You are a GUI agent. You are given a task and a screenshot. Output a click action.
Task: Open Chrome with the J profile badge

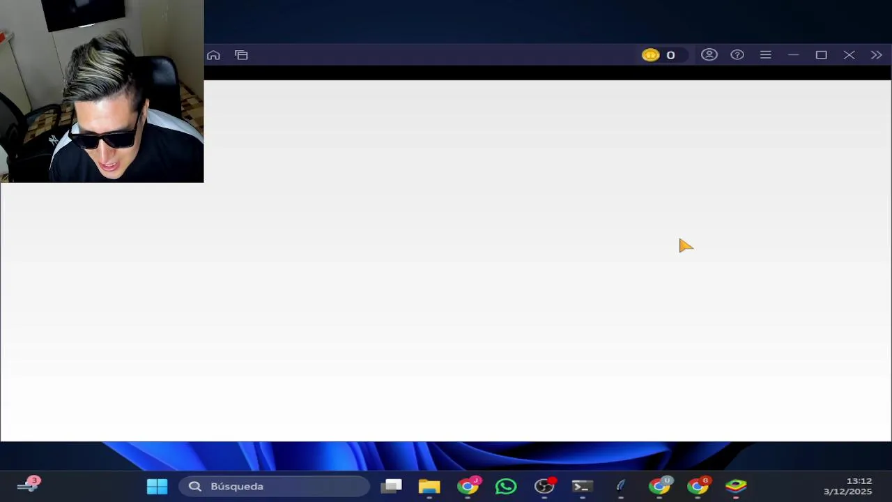click(x=468, y=486)
